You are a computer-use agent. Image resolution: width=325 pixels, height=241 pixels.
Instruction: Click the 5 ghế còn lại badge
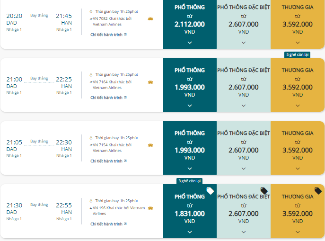(297, 55)
